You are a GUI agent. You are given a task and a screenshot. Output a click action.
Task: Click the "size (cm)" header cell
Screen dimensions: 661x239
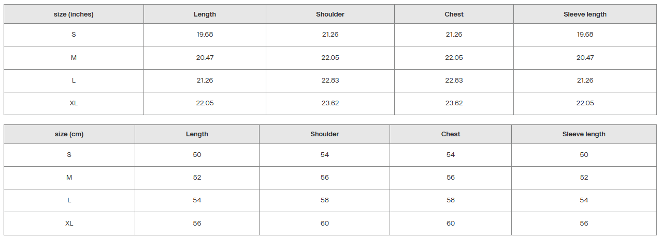[69, 134]
